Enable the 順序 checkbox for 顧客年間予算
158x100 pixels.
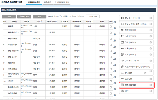(111, 51)
